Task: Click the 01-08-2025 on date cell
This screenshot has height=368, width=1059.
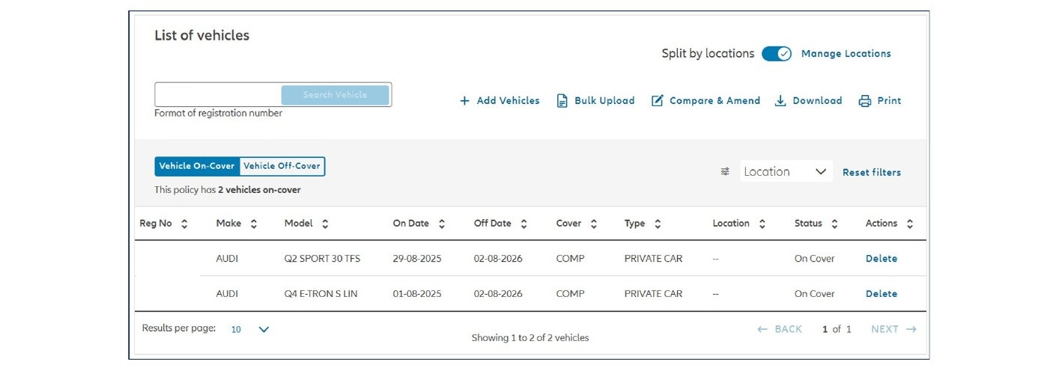Action: pos(417,294)
